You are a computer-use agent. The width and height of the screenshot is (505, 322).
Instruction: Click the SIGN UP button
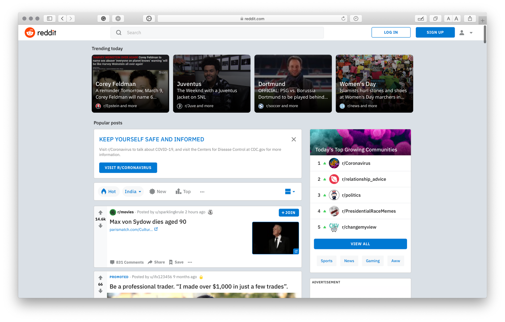pyautogui.click(x=435, y=32)
